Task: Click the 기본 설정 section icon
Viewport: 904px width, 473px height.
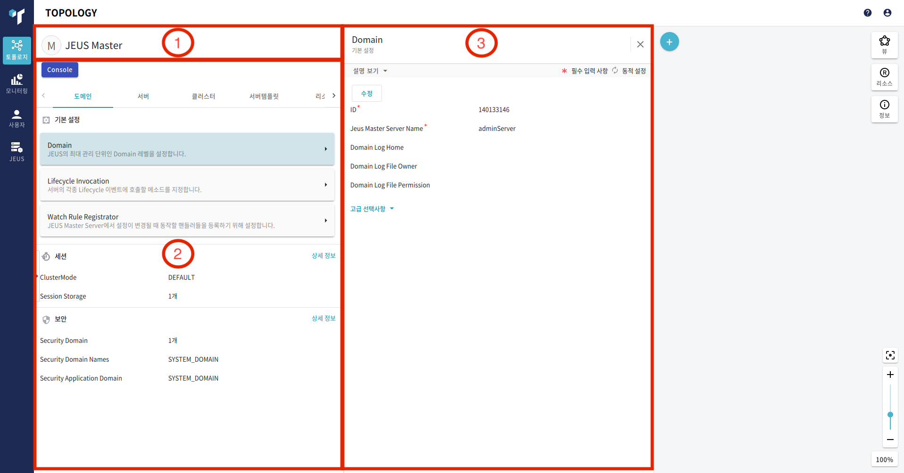Action: click(x=46, y=120)
